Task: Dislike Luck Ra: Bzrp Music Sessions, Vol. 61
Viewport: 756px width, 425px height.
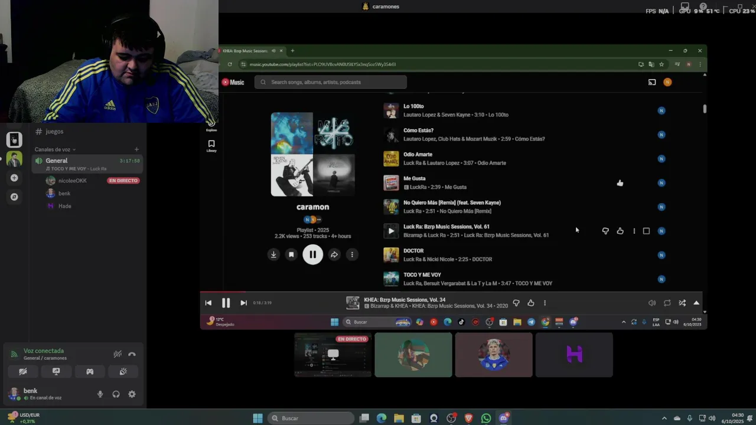Action: pyautogui.click(x=605, y=231)
